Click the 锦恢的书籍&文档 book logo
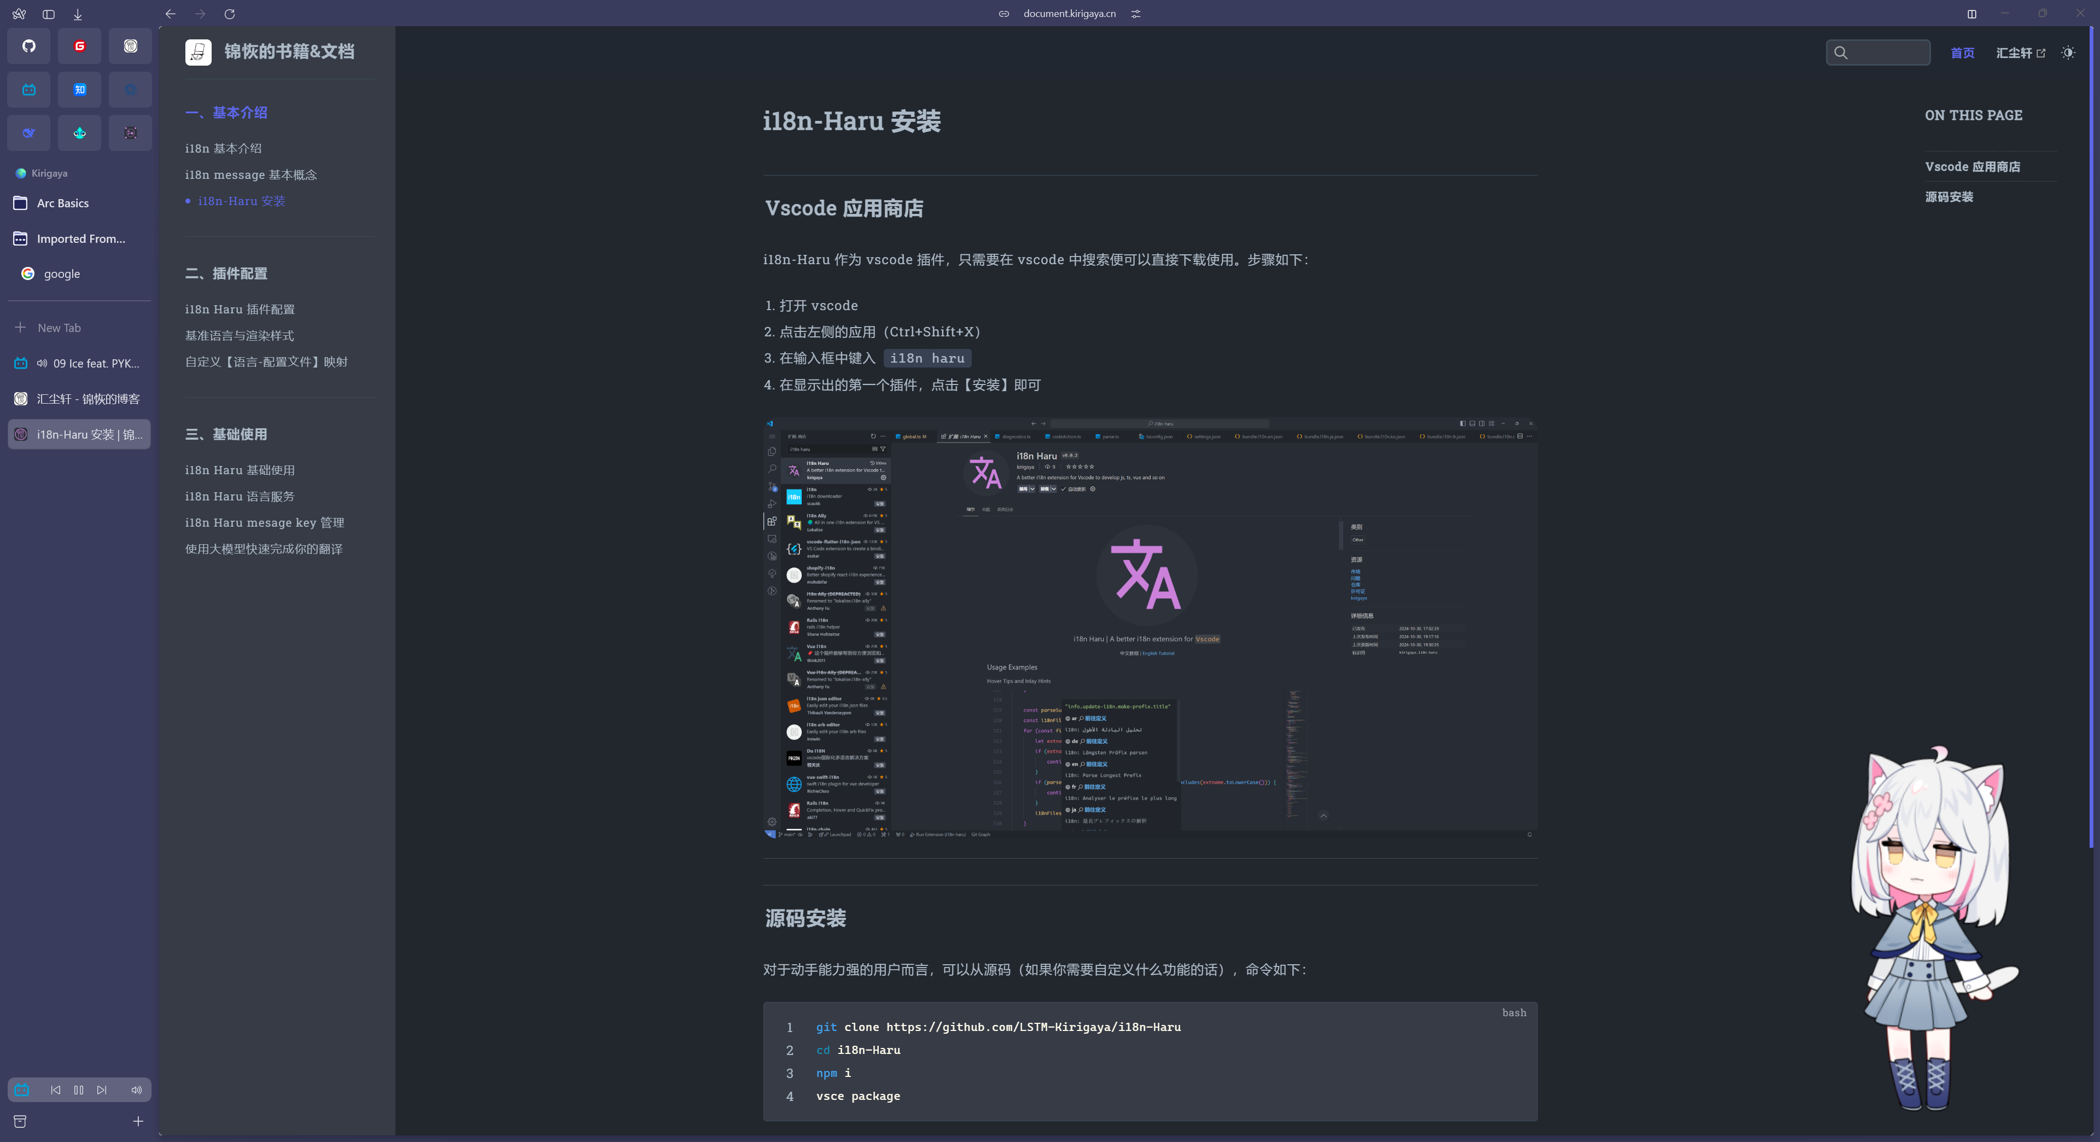2100x1142 pixels. click(x=197, y=52)
